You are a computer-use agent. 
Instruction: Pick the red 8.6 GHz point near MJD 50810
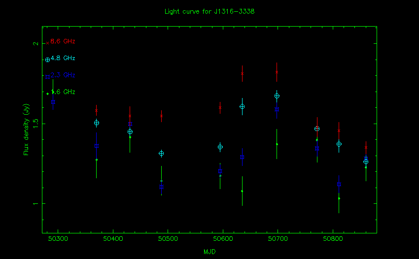[339, 131]
